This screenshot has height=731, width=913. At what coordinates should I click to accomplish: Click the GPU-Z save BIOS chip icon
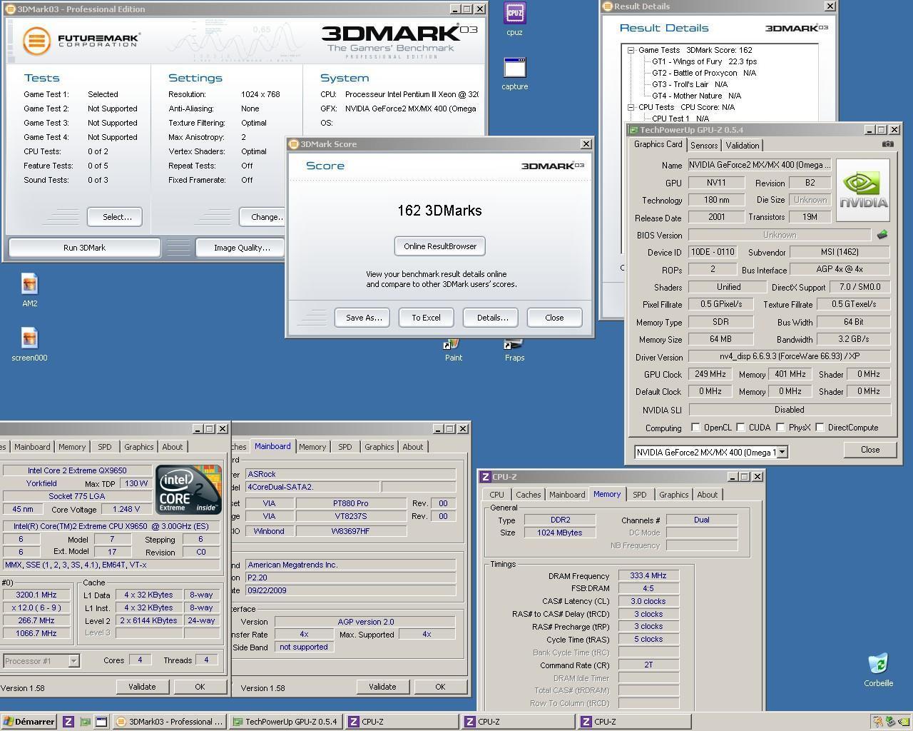(x=882, y=234)
